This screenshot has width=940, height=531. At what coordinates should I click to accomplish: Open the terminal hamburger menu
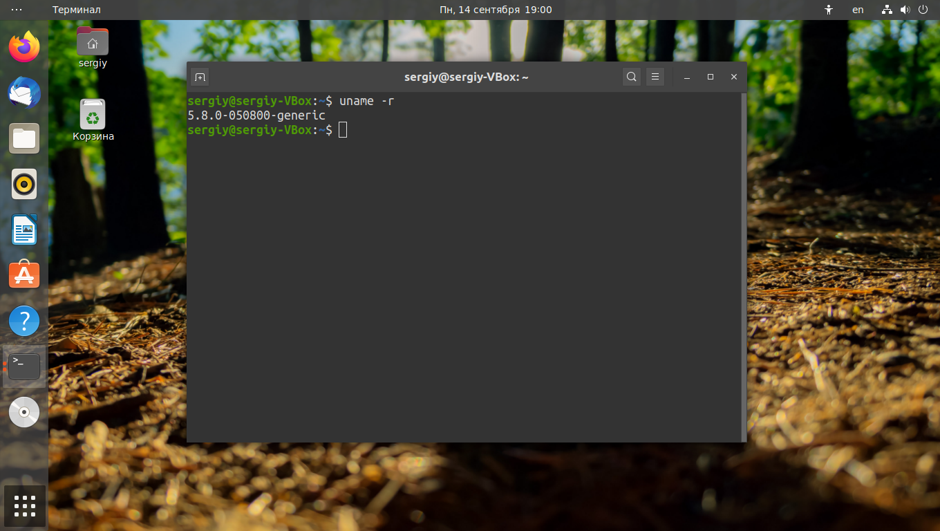point(655,77)
